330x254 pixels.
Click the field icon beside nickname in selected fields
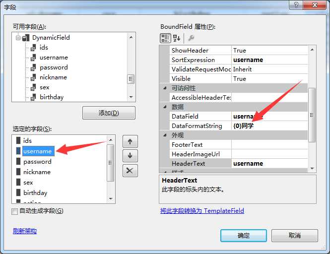point(18,172)
